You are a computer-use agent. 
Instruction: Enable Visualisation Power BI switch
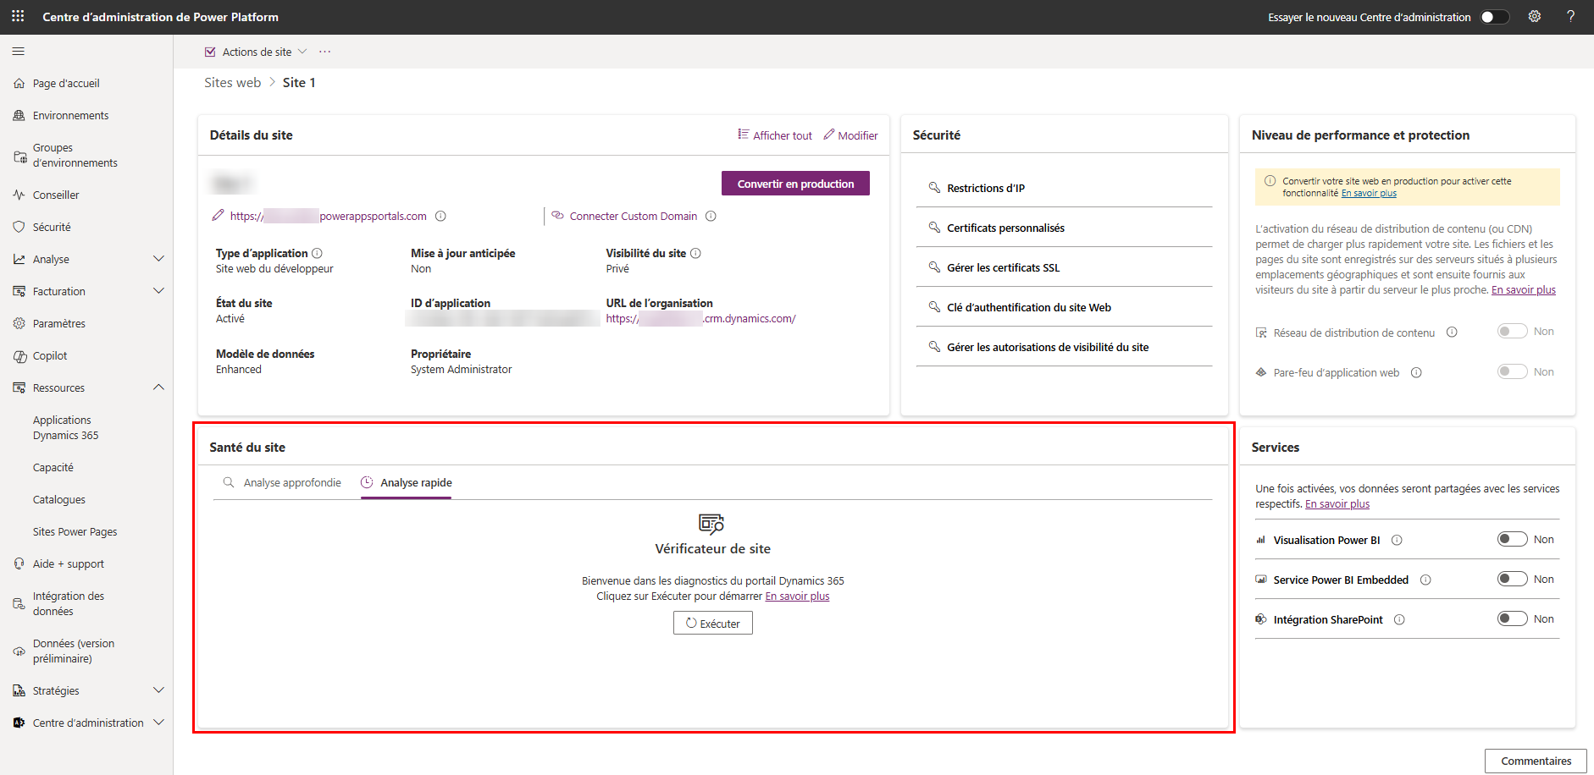point(1512,539)
